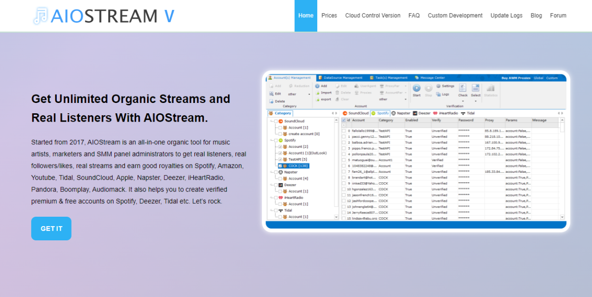Click the Stop icon in Verification group
The image size is (592, 297).
(x=428, y=88)
